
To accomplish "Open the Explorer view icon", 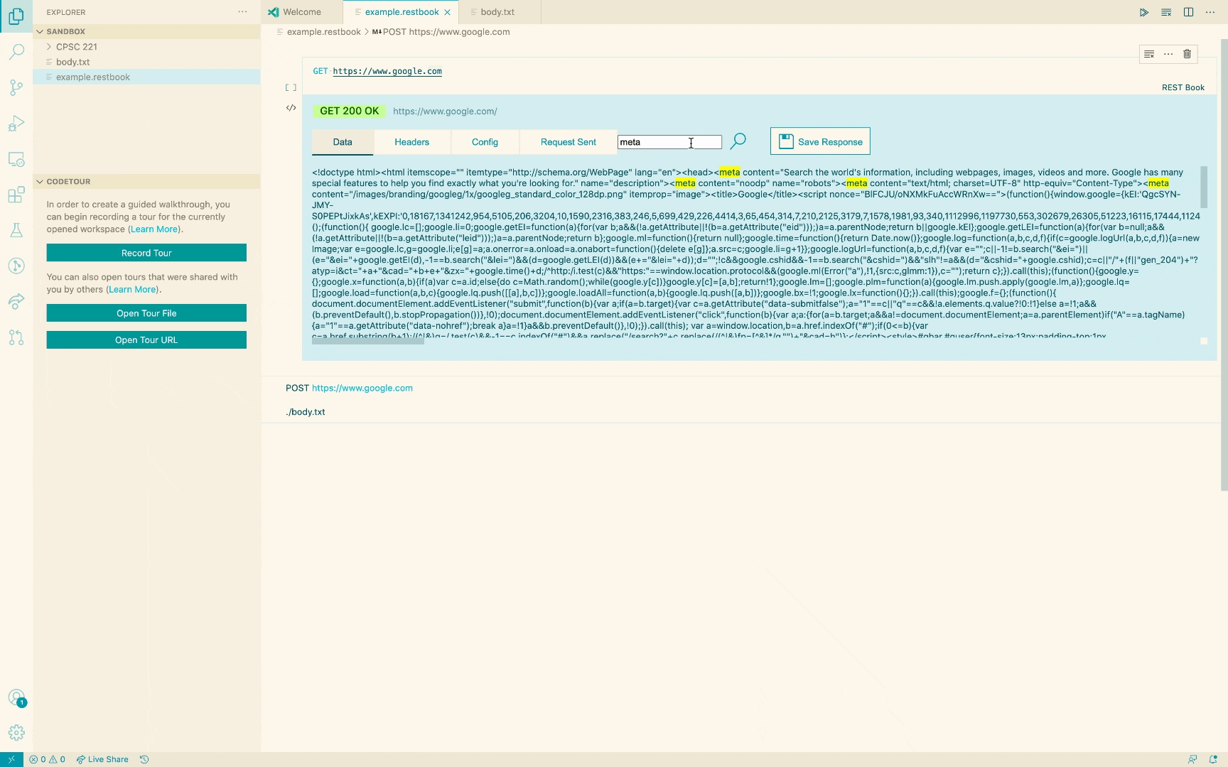I will coord(16,16).
